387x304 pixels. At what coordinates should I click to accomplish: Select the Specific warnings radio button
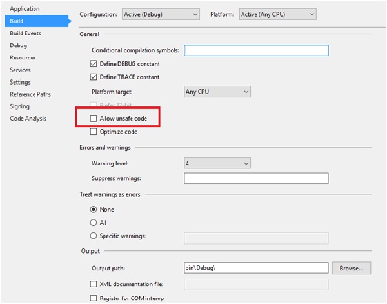94,236
